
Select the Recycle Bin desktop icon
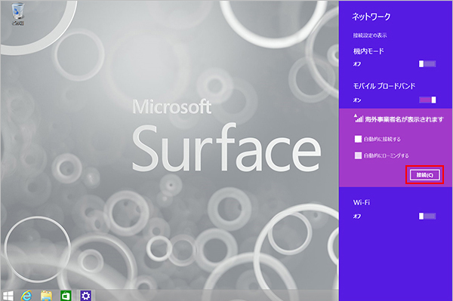[x=17, y=14]
